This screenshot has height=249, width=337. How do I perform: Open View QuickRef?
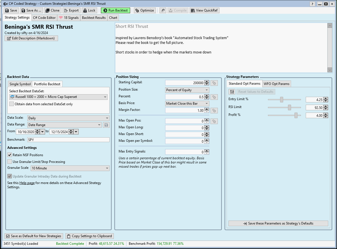tap(204, 10)
